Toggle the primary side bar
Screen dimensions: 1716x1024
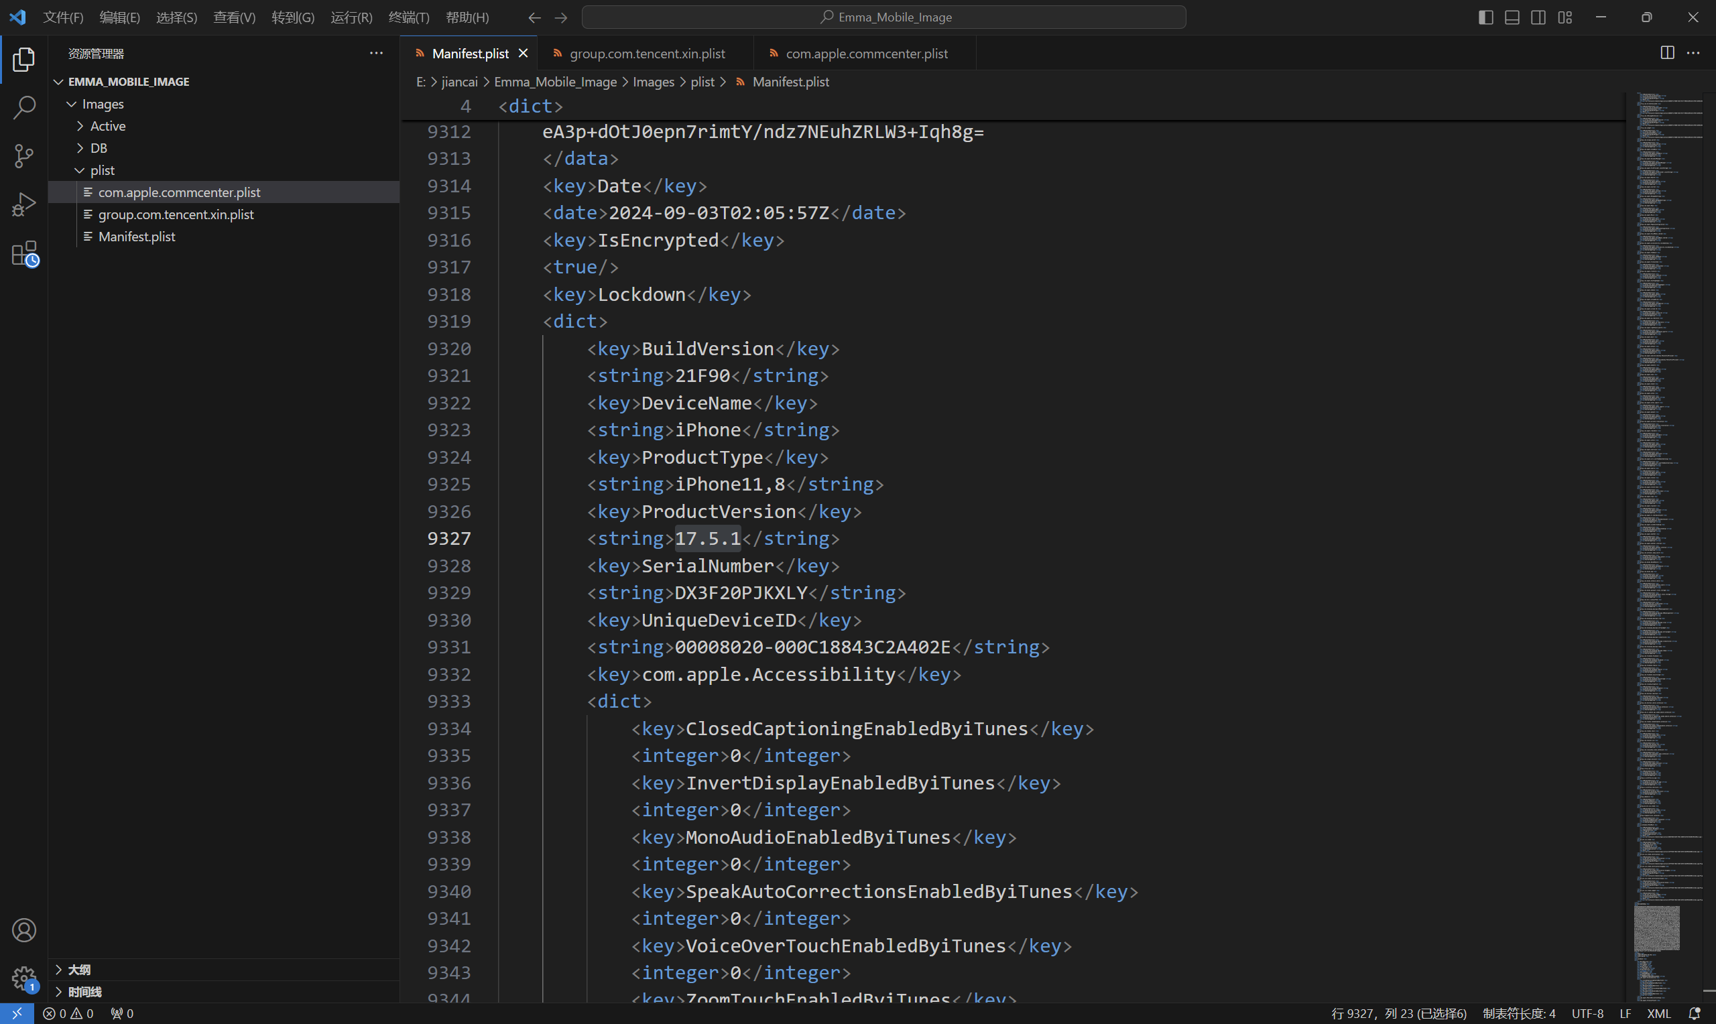pos(1485,17)
